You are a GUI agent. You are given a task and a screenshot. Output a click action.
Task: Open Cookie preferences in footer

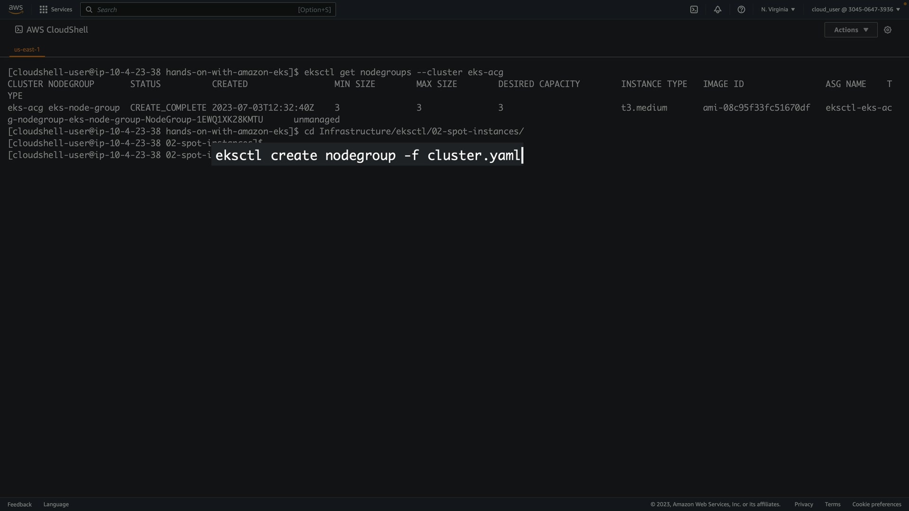pos(876,504)
